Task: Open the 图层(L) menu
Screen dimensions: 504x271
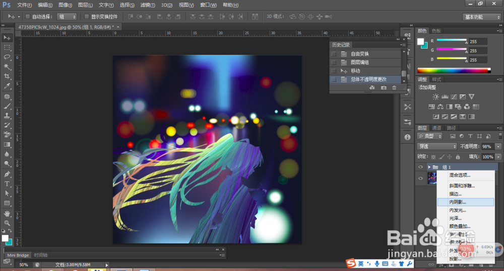Action: pyautogui.click(x=85, y=5)
